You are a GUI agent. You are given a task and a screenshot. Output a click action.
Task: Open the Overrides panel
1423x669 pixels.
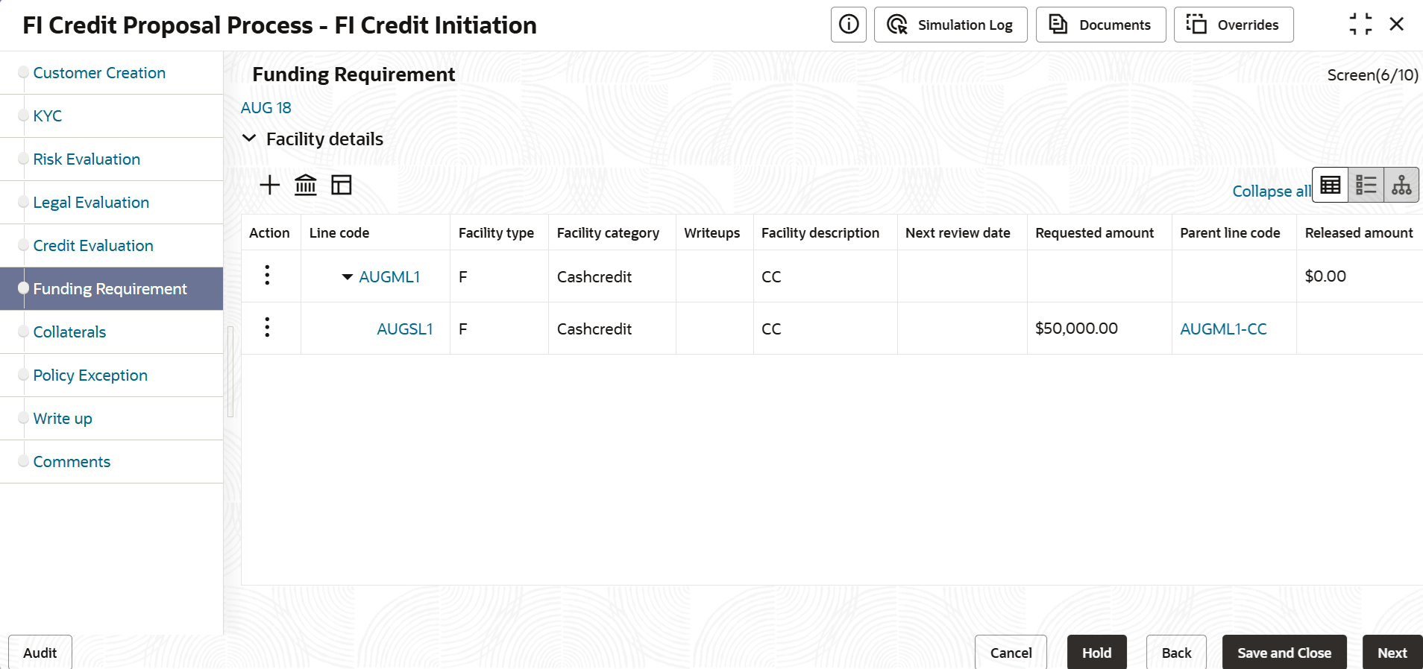[1233, 25]
